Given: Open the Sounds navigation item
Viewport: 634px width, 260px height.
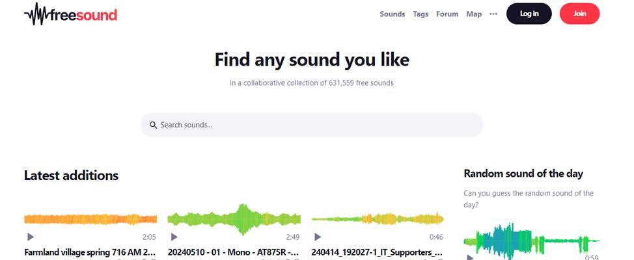Looking at the screenshot, I should click(392, 14).
